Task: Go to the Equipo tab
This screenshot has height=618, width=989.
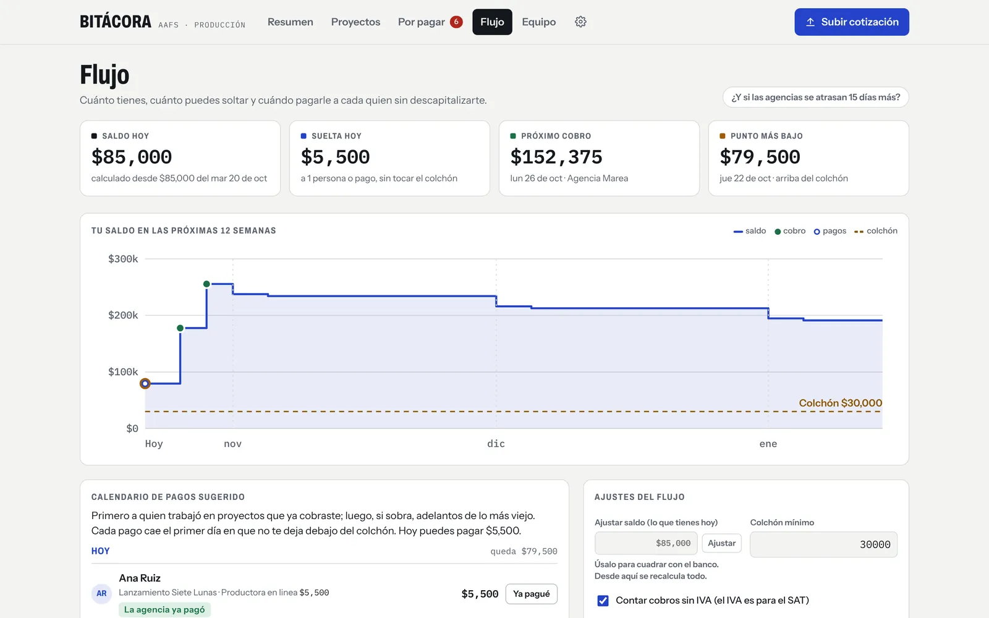Action: pos(539,22)
